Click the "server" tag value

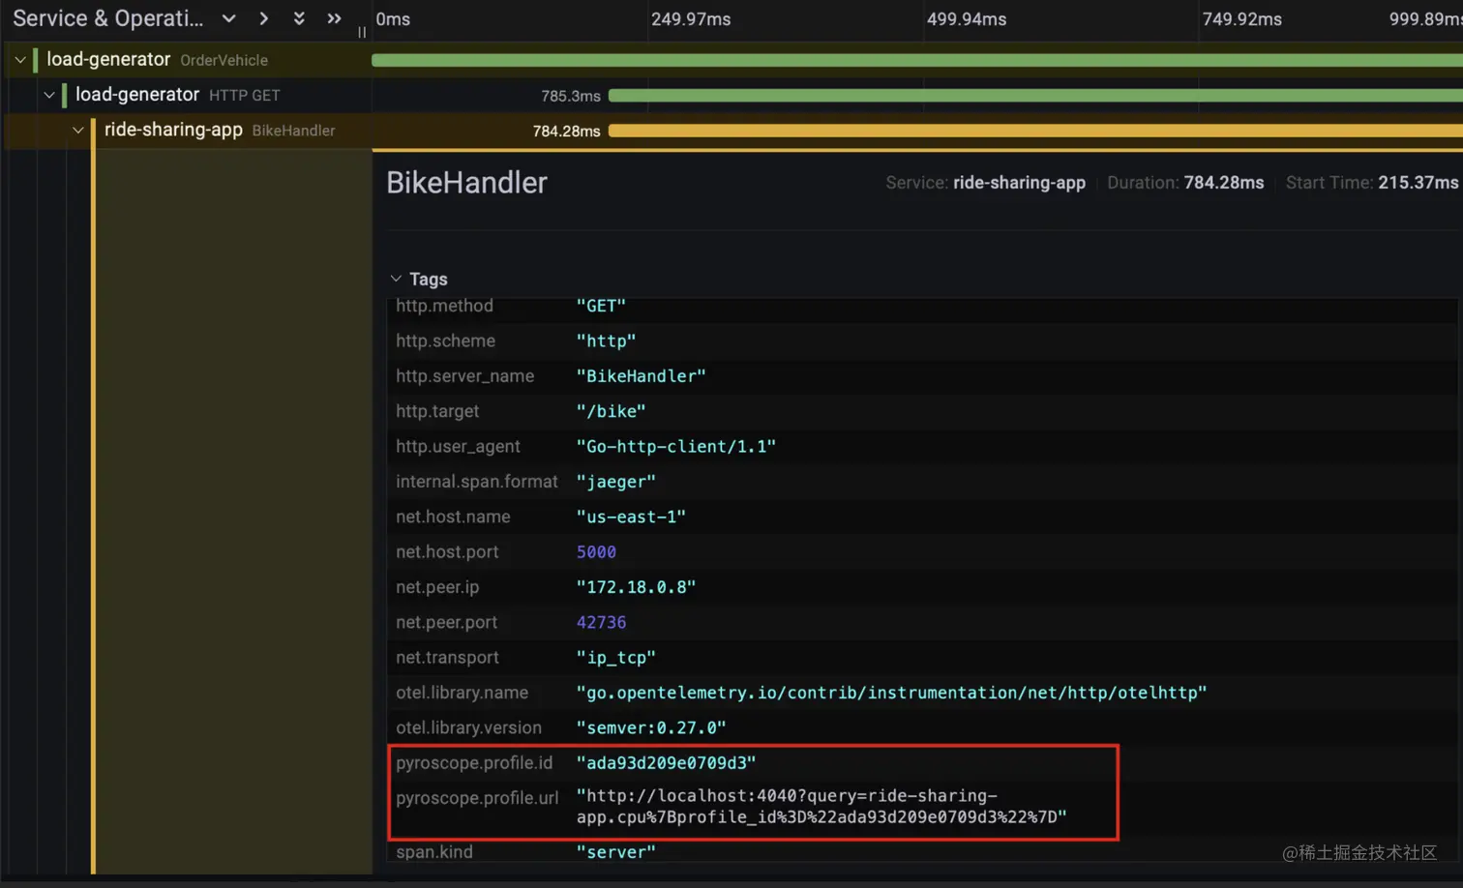616,852
